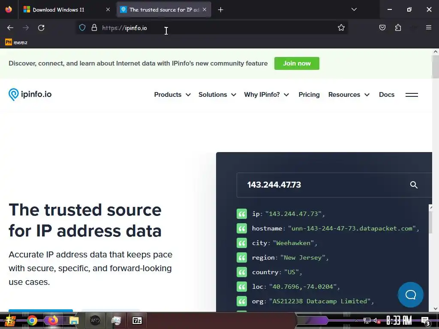The width and height of the screenshot is (439, 329).
Task: Close the Download Windows 11 tab
Action: [108, 9]
